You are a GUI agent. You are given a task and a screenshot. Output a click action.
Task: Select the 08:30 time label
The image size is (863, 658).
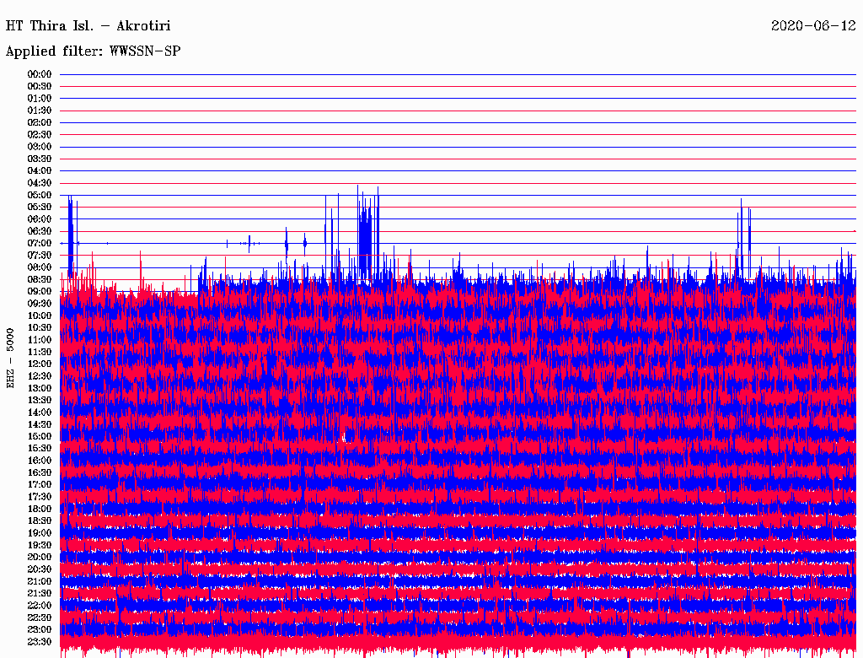click(40, 280)
